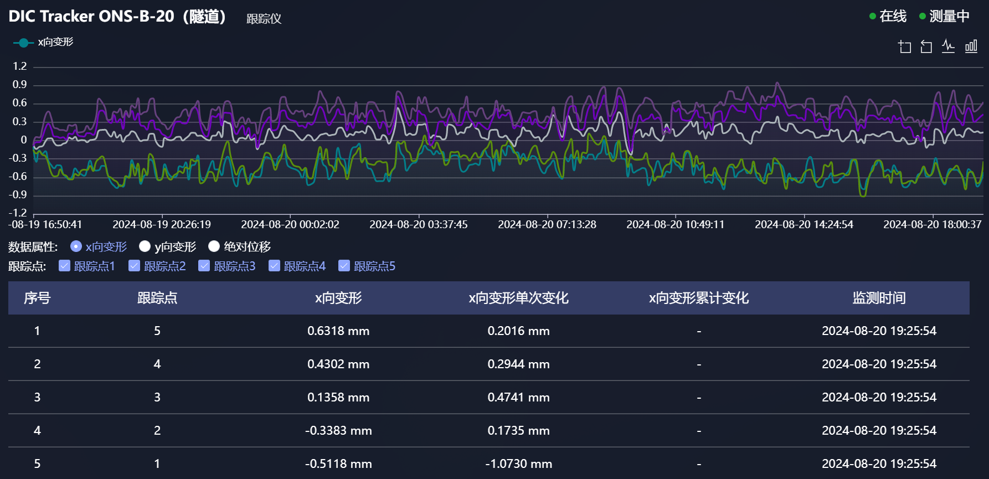Image resolution: width=989 pixels, height=479 pixels.
Task: Toggle the x向变形 legend marker
Action: click(x=23, y=43)
